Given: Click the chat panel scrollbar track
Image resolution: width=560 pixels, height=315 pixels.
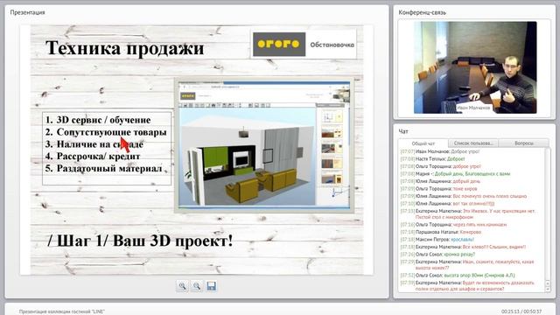Looking at the screenshot, I should click(548, 214).
